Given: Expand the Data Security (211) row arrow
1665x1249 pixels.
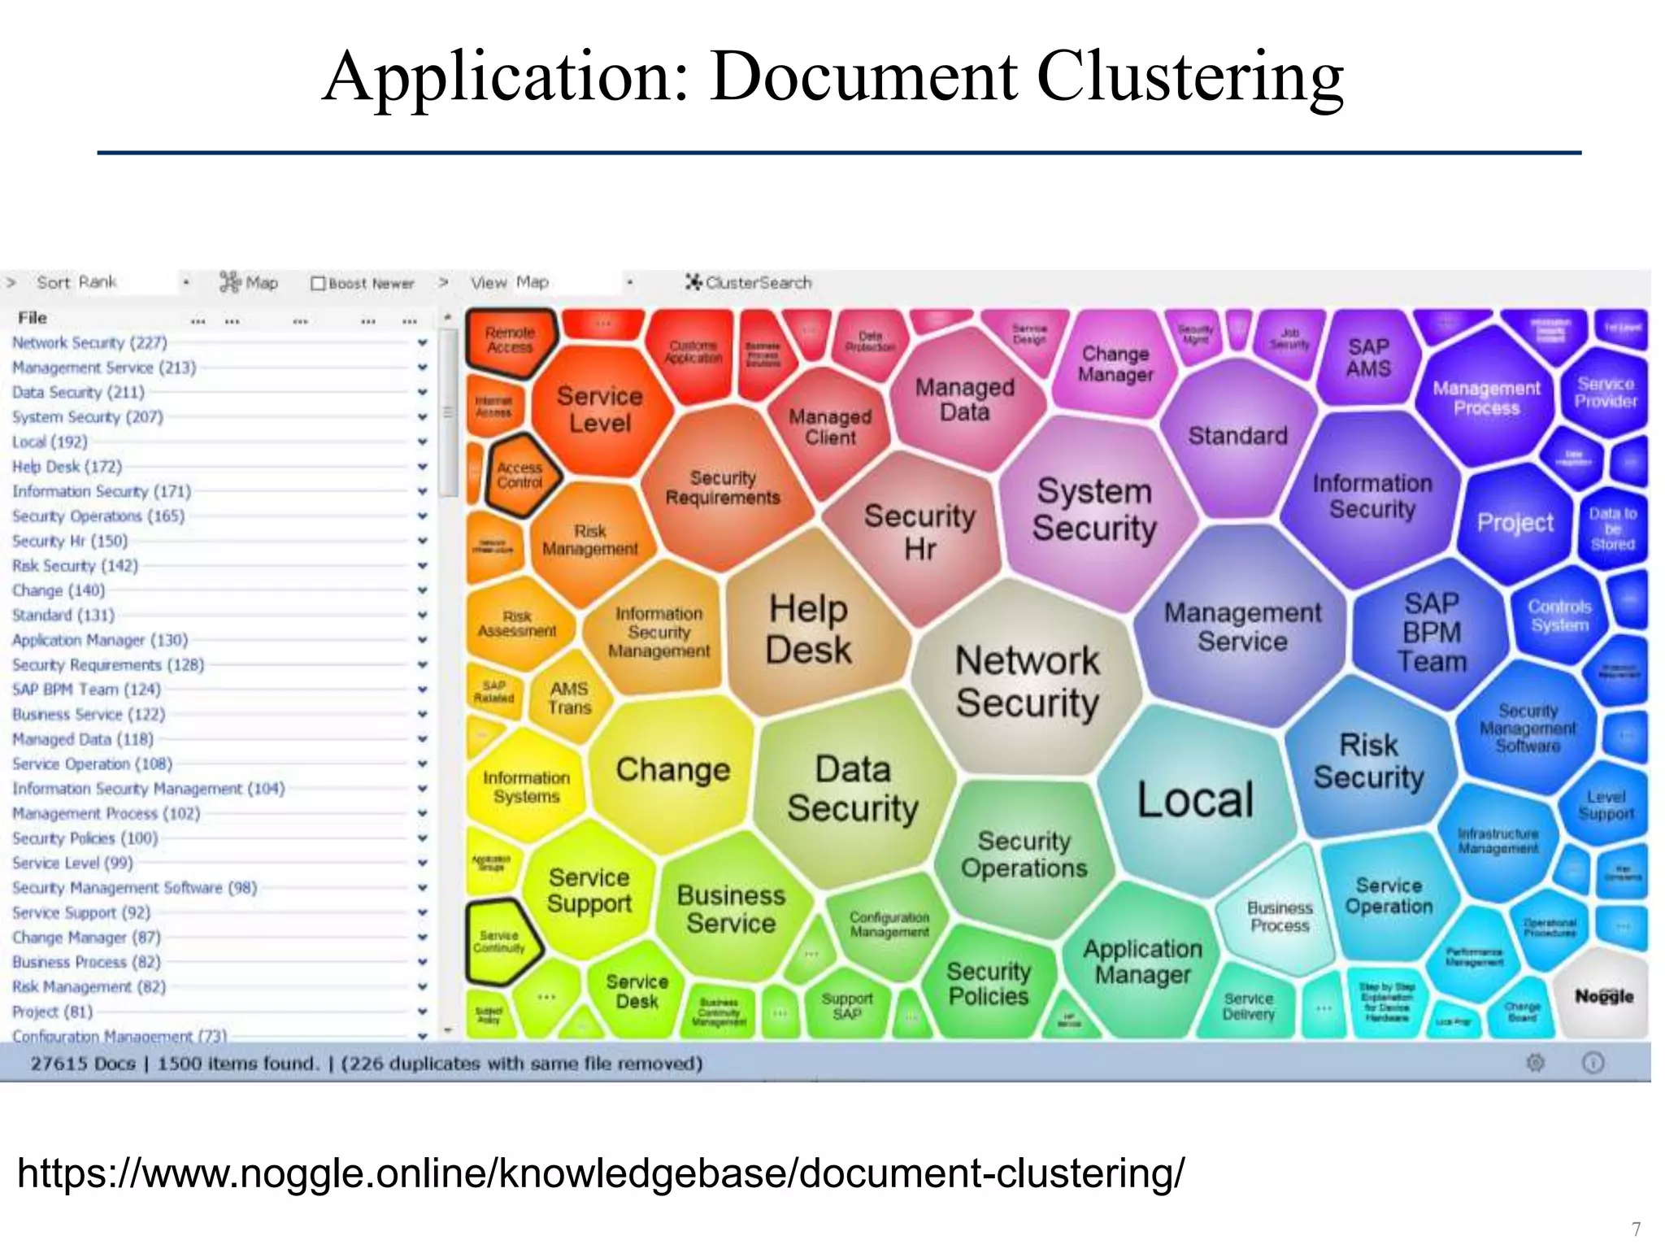Looking at the screenshot, I should click(x=422, y=392).
